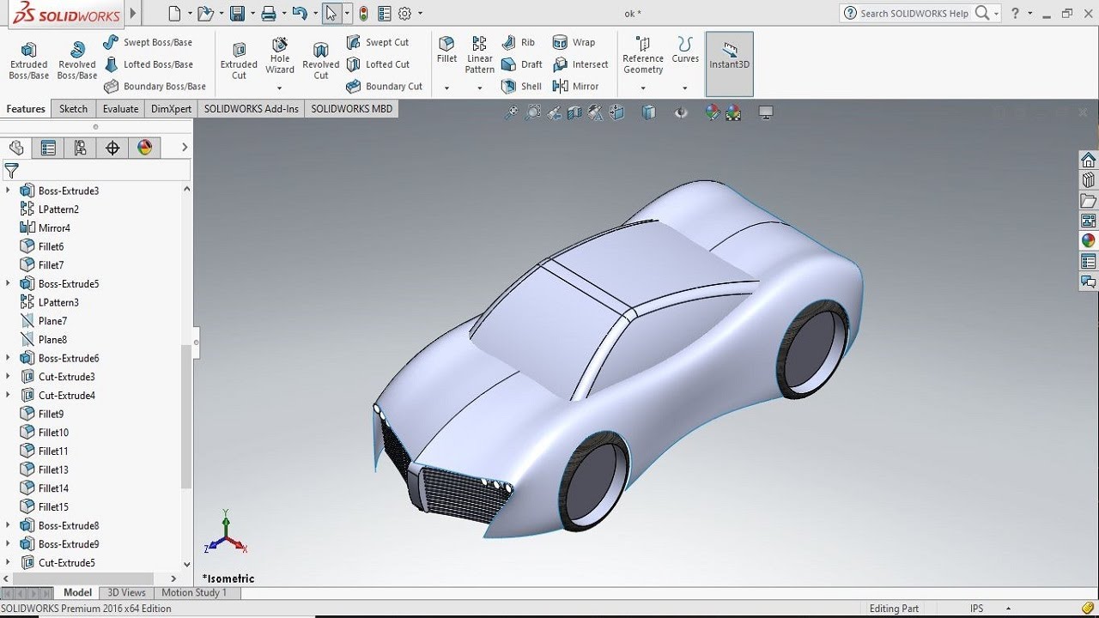Click the Search SOLIDWORKS Help field
Viewport: 1099px width, 618px height.
[914, 13]
